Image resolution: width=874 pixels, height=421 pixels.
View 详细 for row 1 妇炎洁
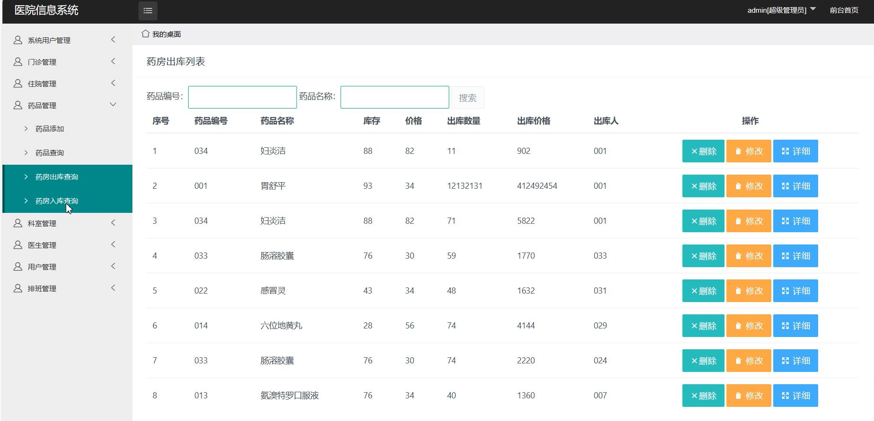[795, 151]
